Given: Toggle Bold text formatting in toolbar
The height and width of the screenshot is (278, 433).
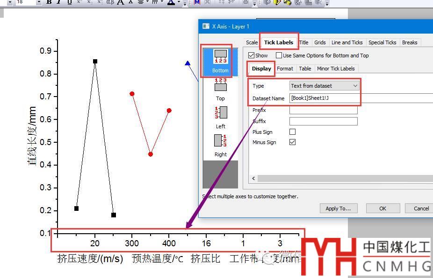Looking at the screenshot, I should coord(49,2).
